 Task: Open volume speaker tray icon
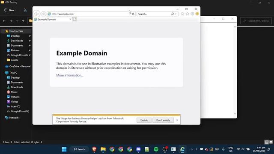(x=243, y=149)
